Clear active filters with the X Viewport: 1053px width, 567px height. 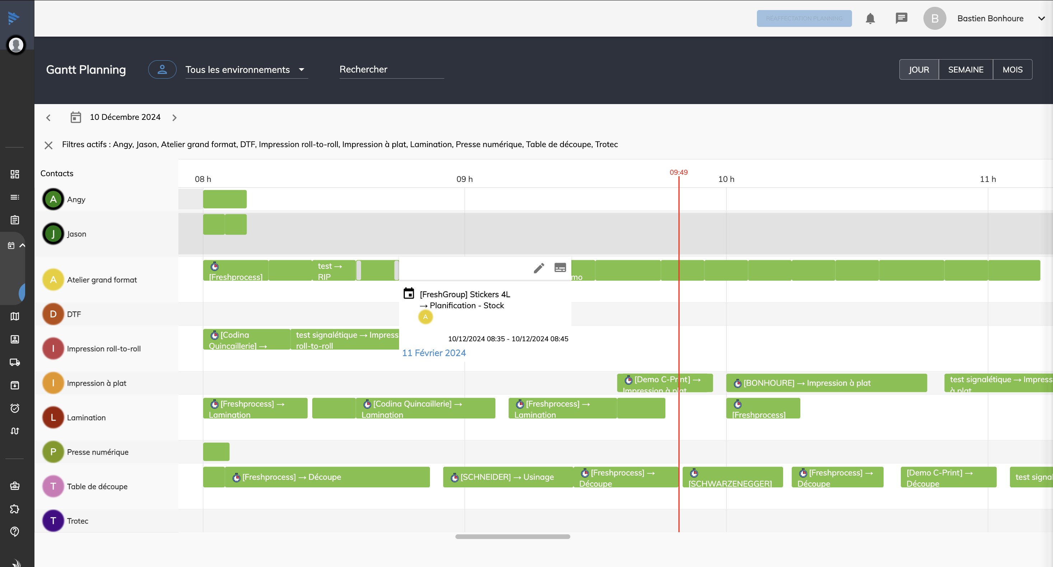[48, 145]
